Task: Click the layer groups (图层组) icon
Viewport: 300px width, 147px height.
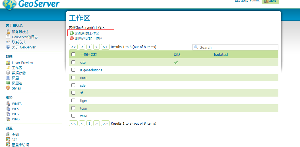Action: coord(8,83)
